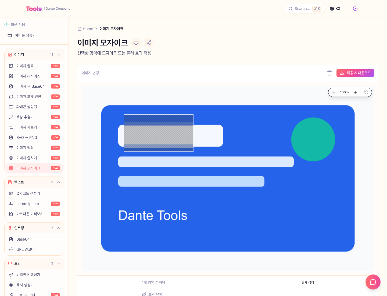This screenshot has height=296, width=387.
Task: Click the URL 인코더 link icon
Action: pyautogui.click(x=11, y=249)
